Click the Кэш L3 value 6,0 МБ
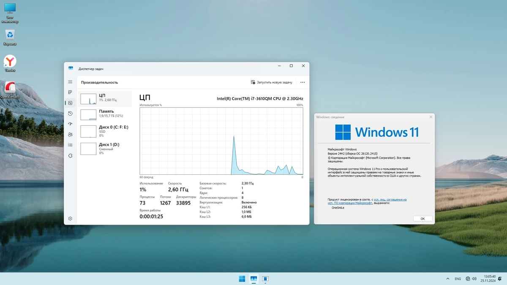Screen dimensions: 507x285 pos(247,217)
